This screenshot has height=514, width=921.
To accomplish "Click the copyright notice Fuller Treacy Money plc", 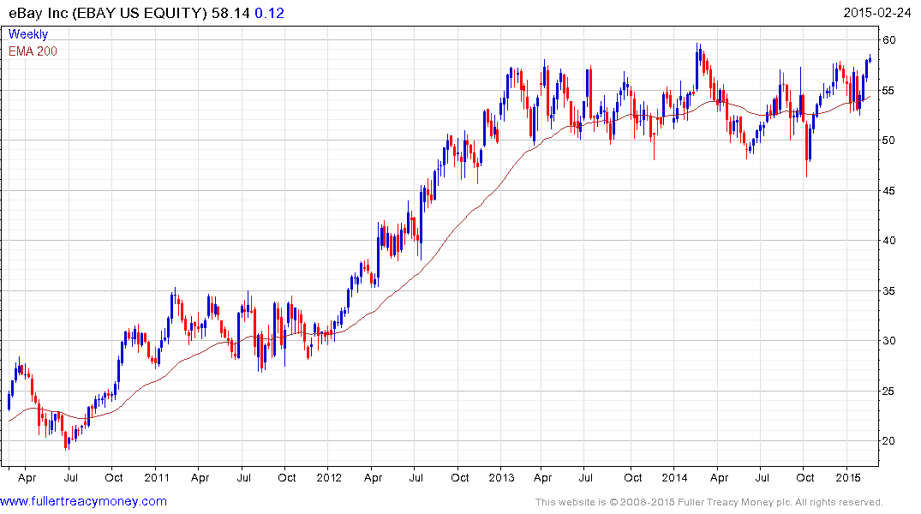I will click(709, 502).
